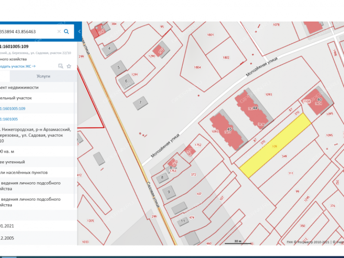The width and height of the screenshot is (344, 258).
Task: Select the yellow highlighted parcel 109
Action: pos(275,146)
